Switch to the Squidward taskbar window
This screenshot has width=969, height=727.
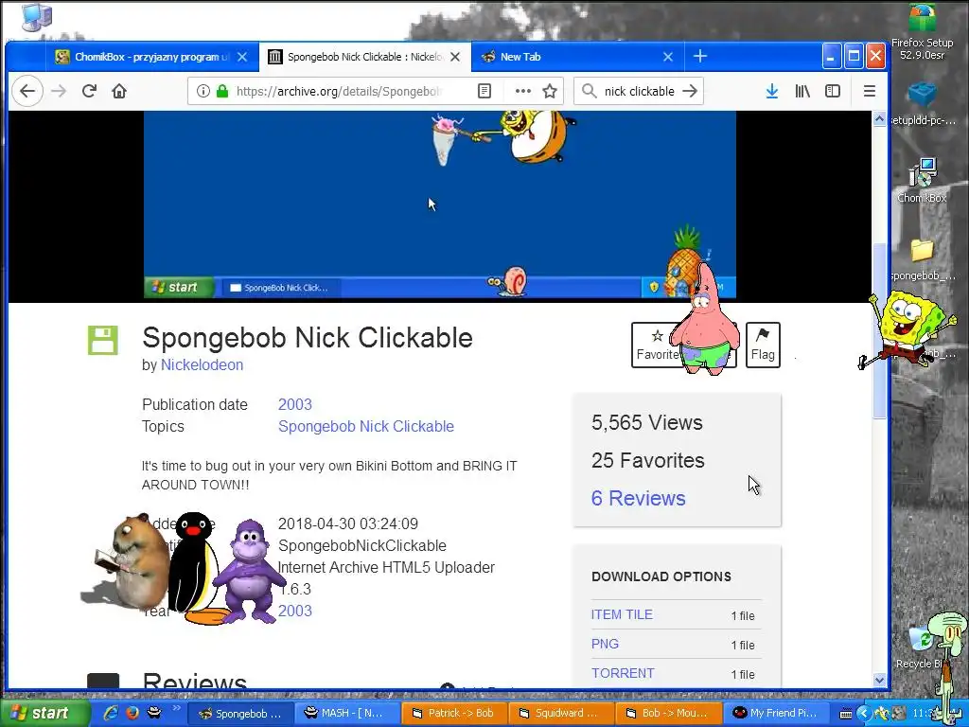pyautogui.click(x=561, y=714)
